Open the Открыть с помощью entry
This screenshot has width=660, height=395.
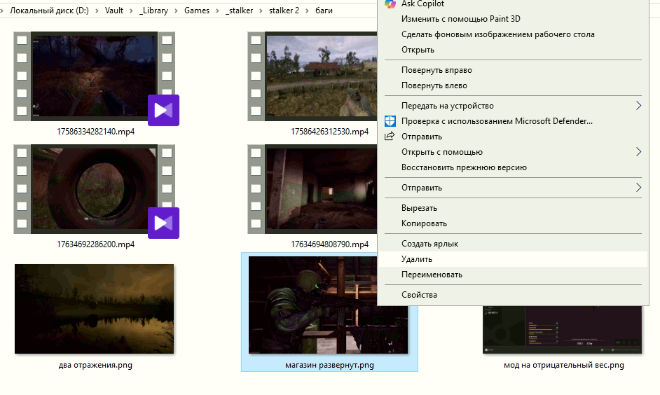(x=513, y=152)
